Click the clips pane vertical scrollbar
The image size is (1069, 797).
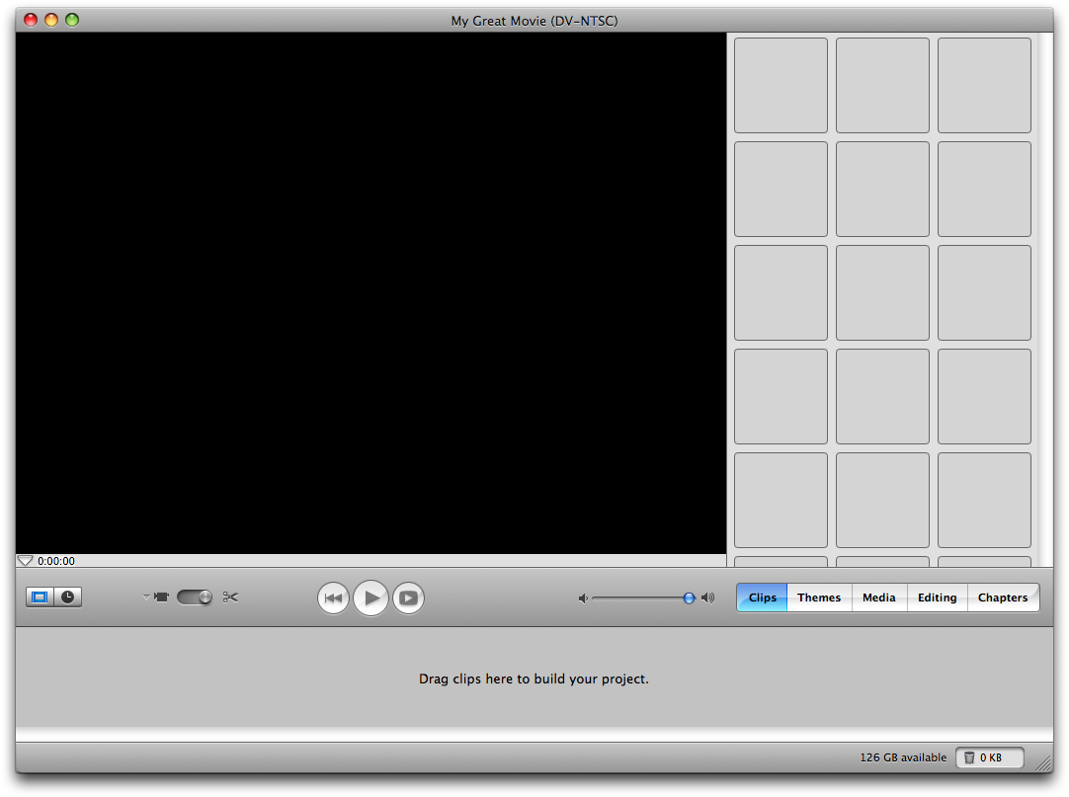click(1045, 300)
